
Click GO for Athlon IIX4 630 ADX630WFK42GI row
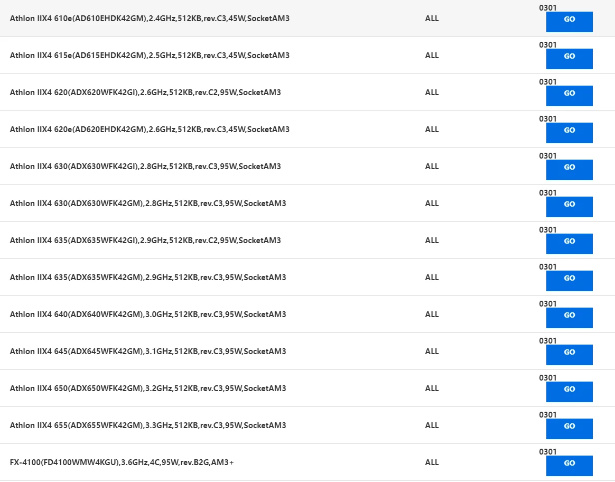569,170
